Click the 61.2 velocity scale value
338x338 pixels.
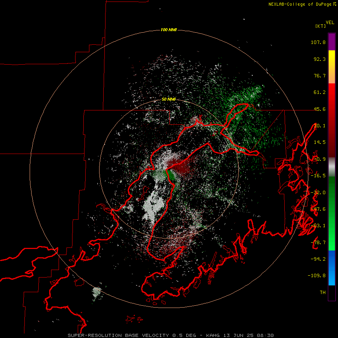(x=320, y=92)
